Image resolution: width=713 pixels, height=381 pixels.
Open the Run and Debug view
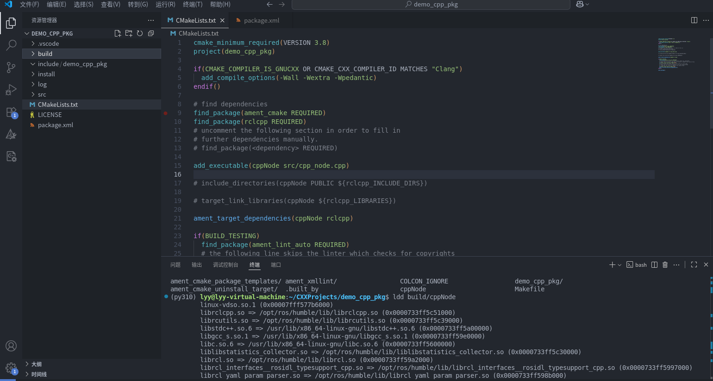[x=11, y=90]
